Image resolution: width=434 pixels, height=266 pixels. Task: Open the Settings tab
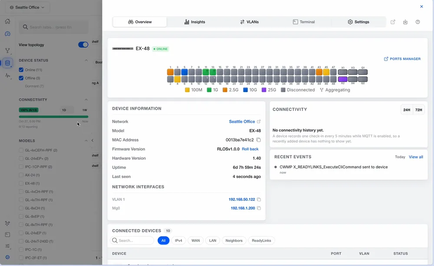(358, 22)
